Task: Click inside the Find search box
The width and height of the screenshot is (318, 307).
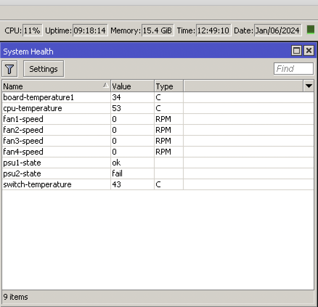Action: 293,69
